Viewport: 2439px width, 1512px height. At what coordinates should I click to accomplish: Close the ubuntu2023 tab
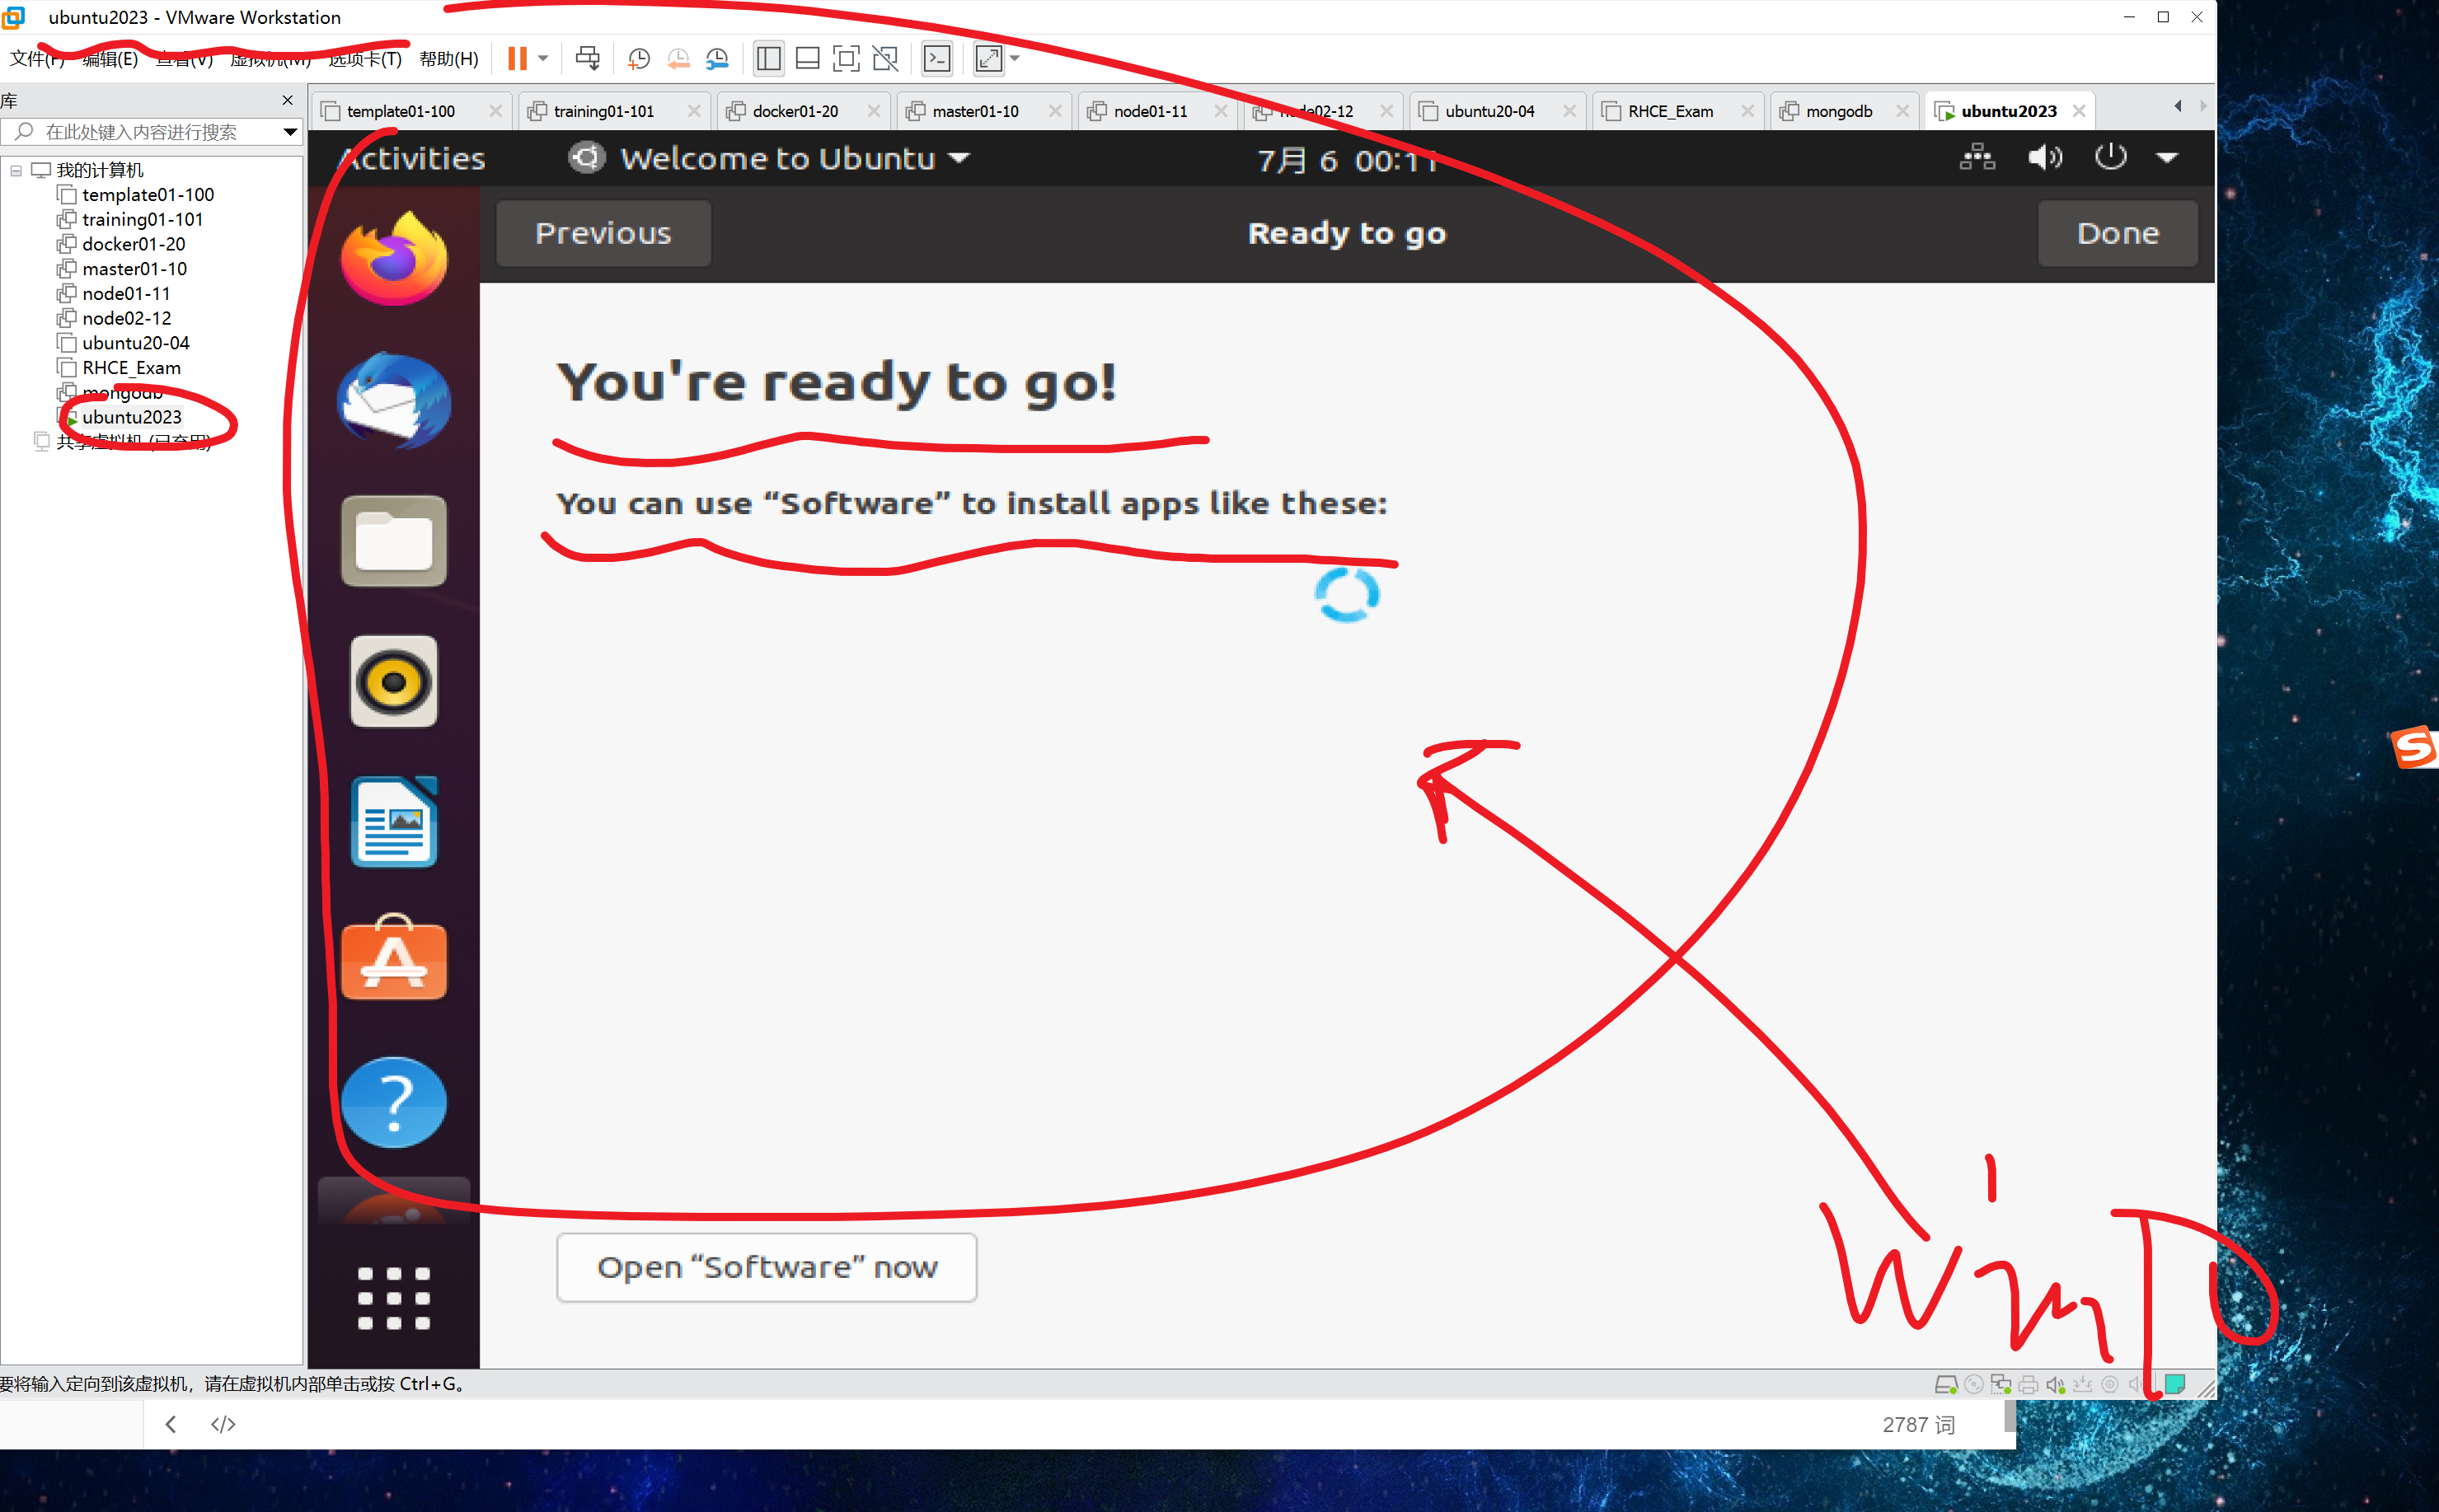point(2079,111)
